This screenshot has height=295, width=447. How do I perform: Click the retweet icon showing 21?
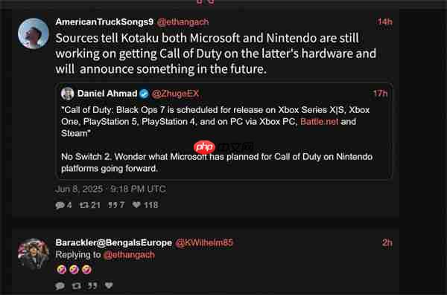(x=83, y=205)
